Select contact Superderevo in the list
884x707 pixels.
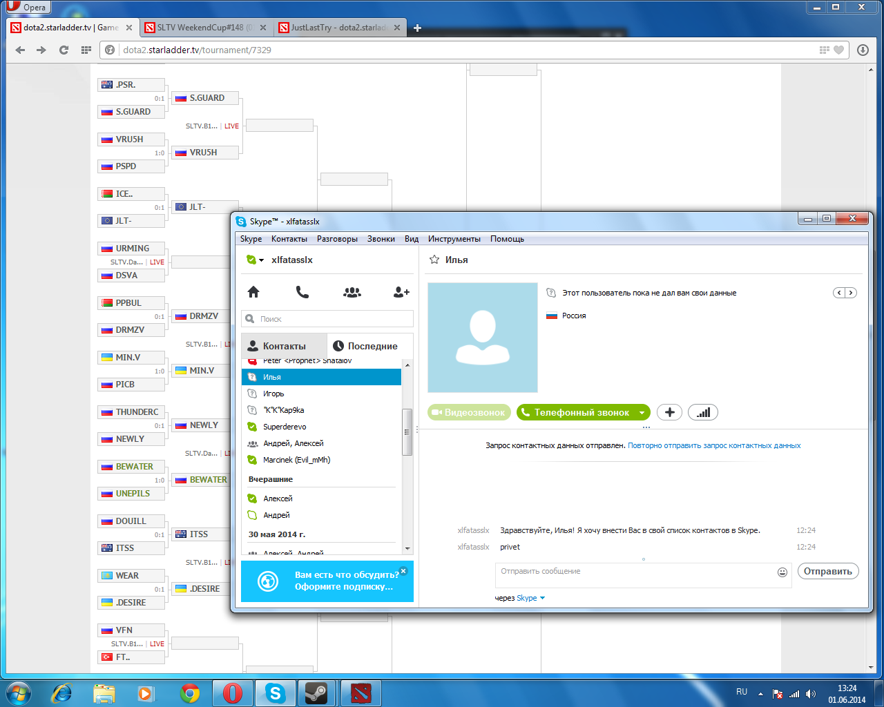321,427
